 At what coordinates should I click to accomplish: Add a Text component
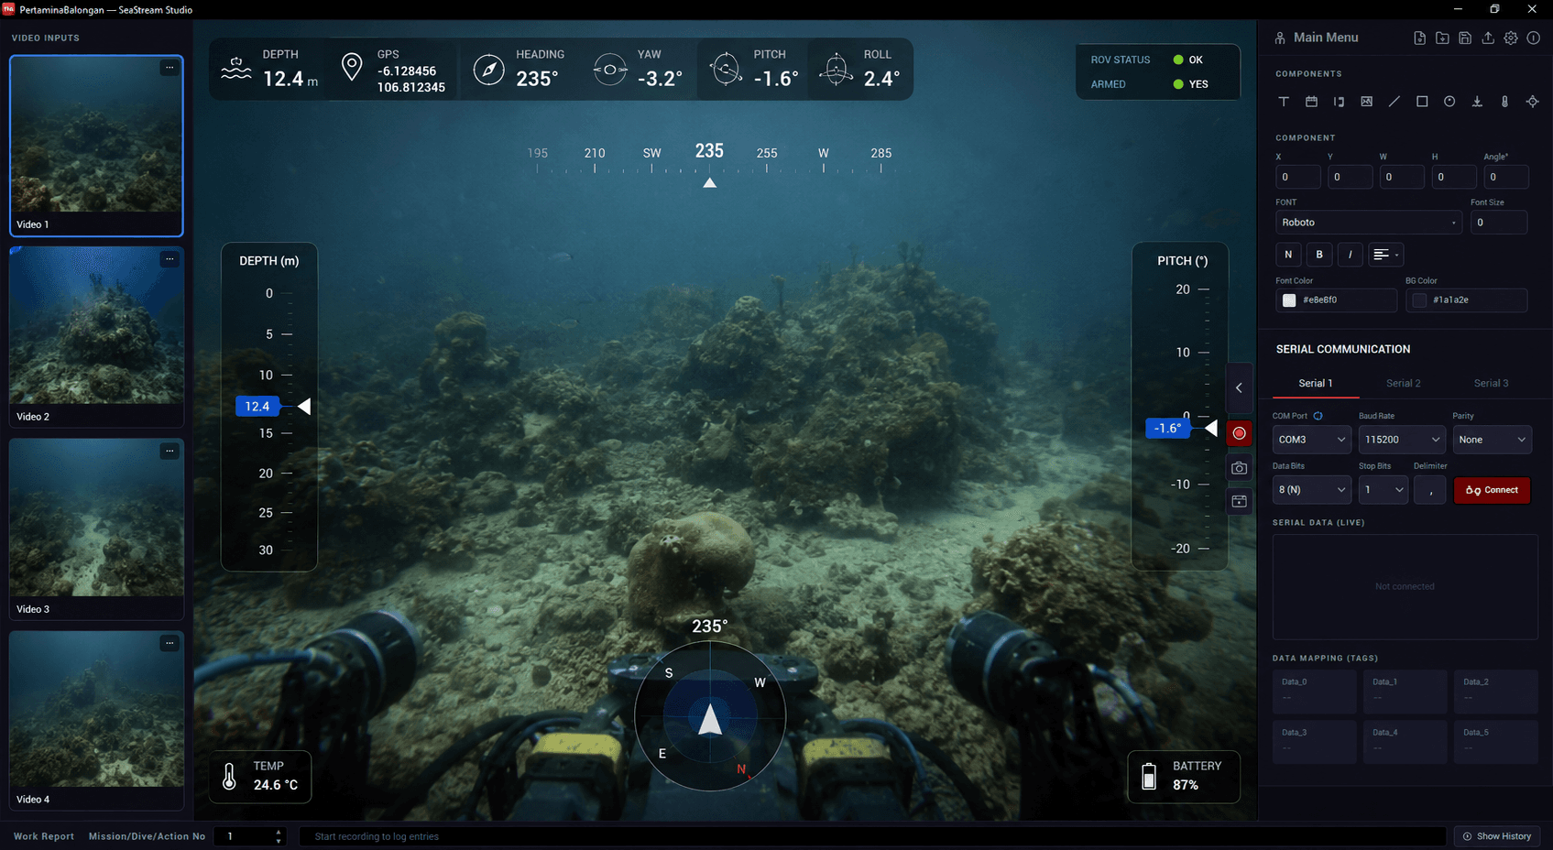tap(1284, 102)
